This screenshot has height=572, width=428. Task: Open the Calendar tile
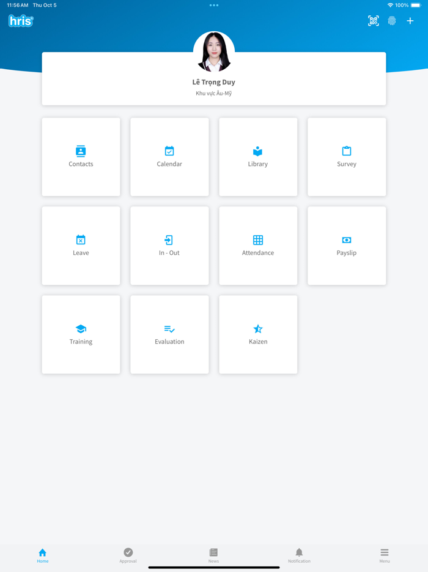169,157
